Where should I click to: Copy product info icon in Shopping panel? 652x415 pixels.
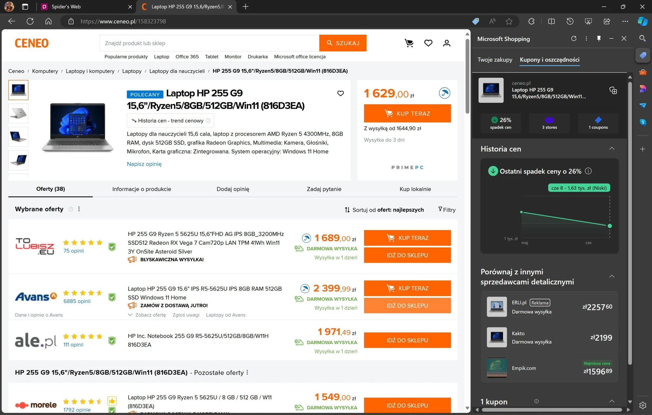[613, 90]
